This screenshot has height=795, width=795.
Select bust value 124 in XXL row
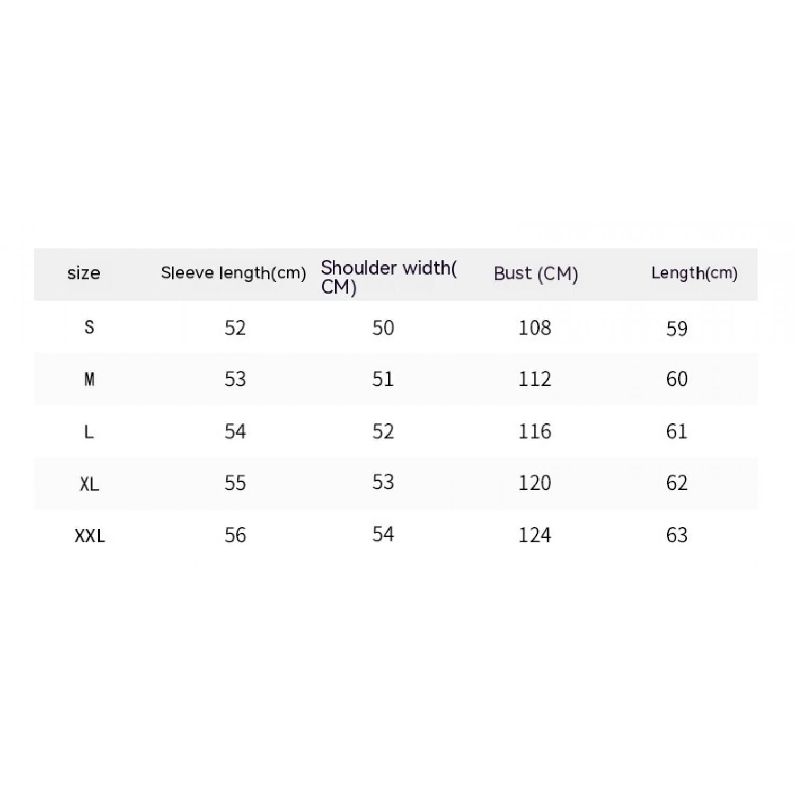[534, 535]
